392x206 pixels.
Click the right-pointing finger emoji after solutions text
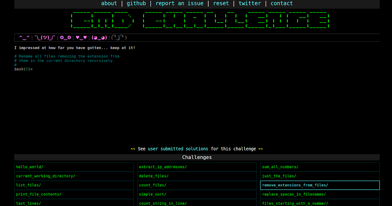click(x=260, y=149)
